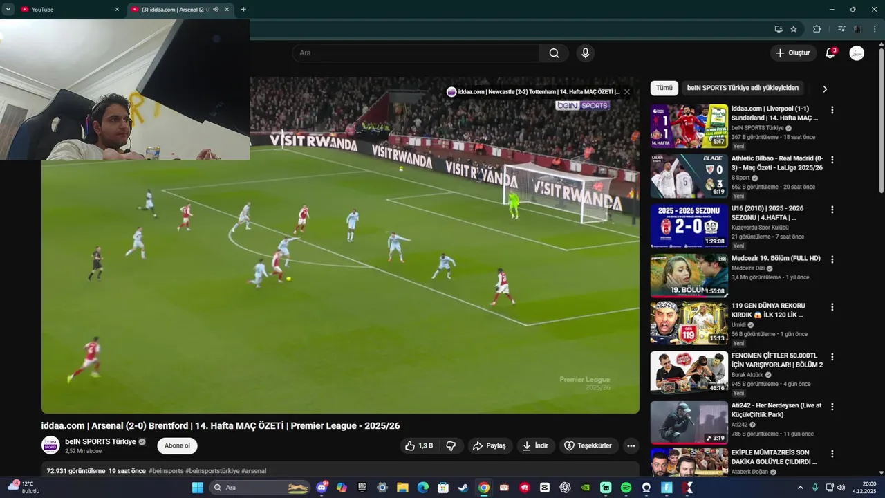
Task: Click the #beinsports hashtag
Action: click(x=166, y=471)
